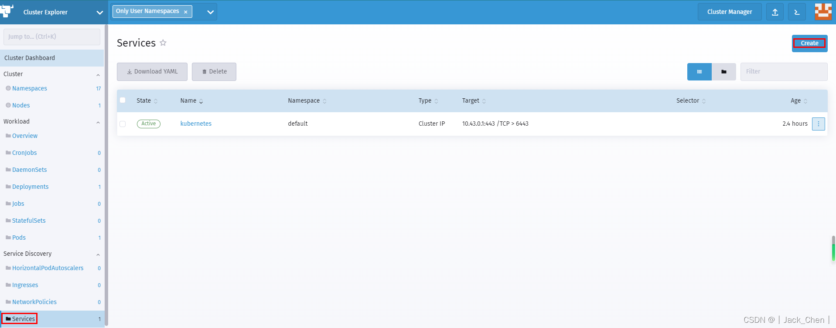836x328 pixels.
Task: Sort the table by Age
Action: tap(799, 101)
